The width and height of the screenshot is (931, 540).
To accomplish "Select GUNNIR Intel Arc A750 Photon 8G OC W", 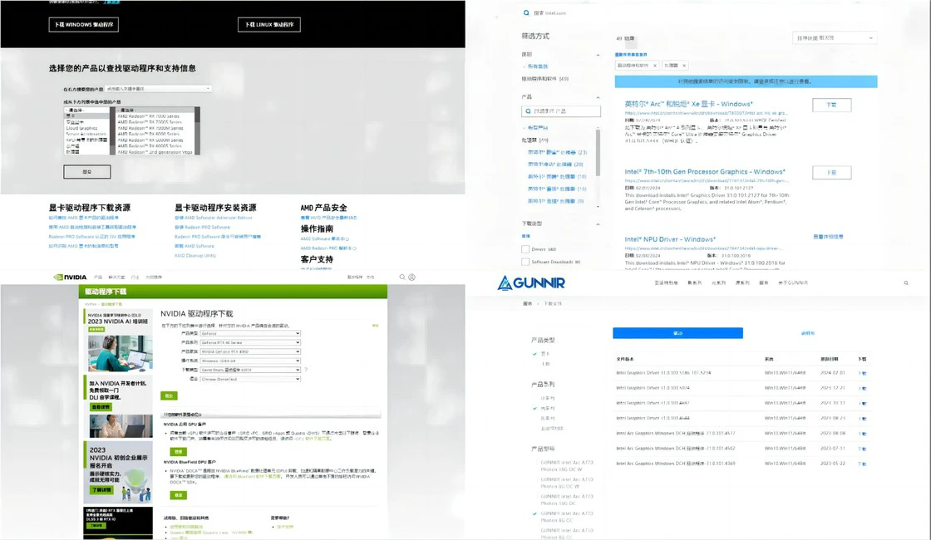I will coord(566,483).
